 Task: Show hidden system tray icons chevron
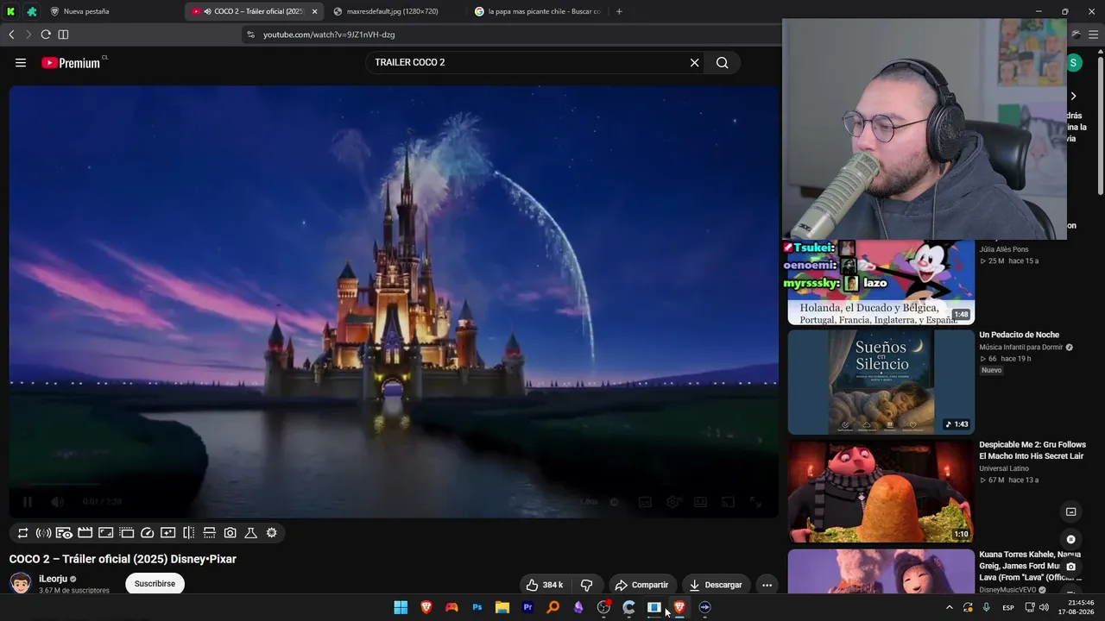coord(950,607)
